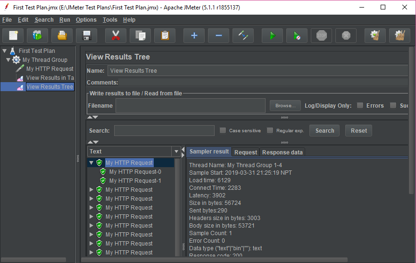The image size is (416, 263).
Task: Click the JMeter feather icon in title bar
Action: pos(7,7)
